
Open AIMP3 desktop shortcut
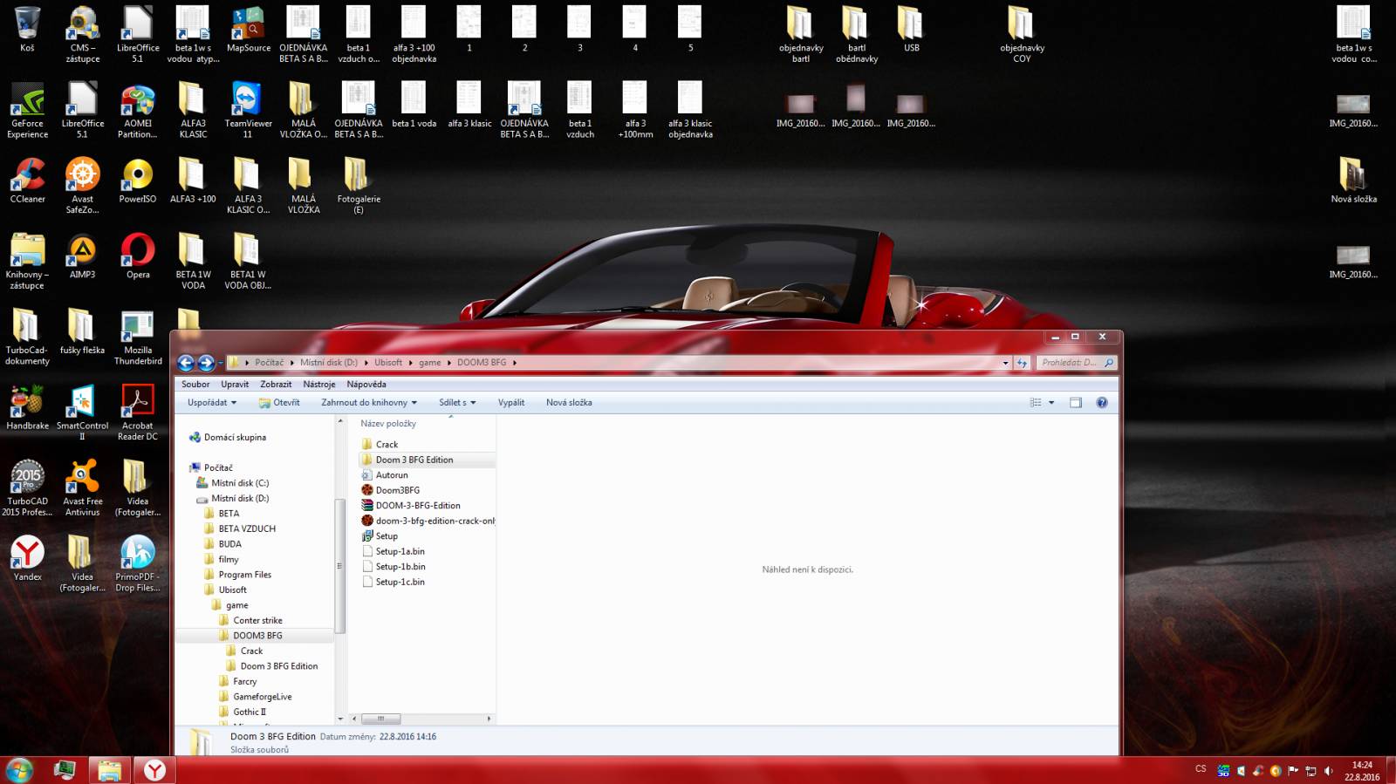(x=82, y=256)
